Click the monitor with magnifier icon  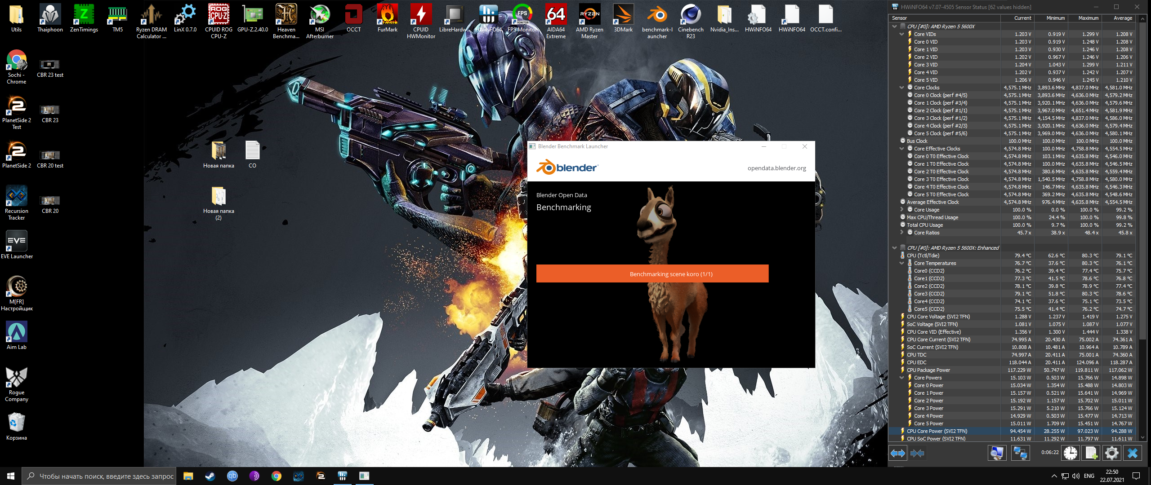[x=997, y=453]
